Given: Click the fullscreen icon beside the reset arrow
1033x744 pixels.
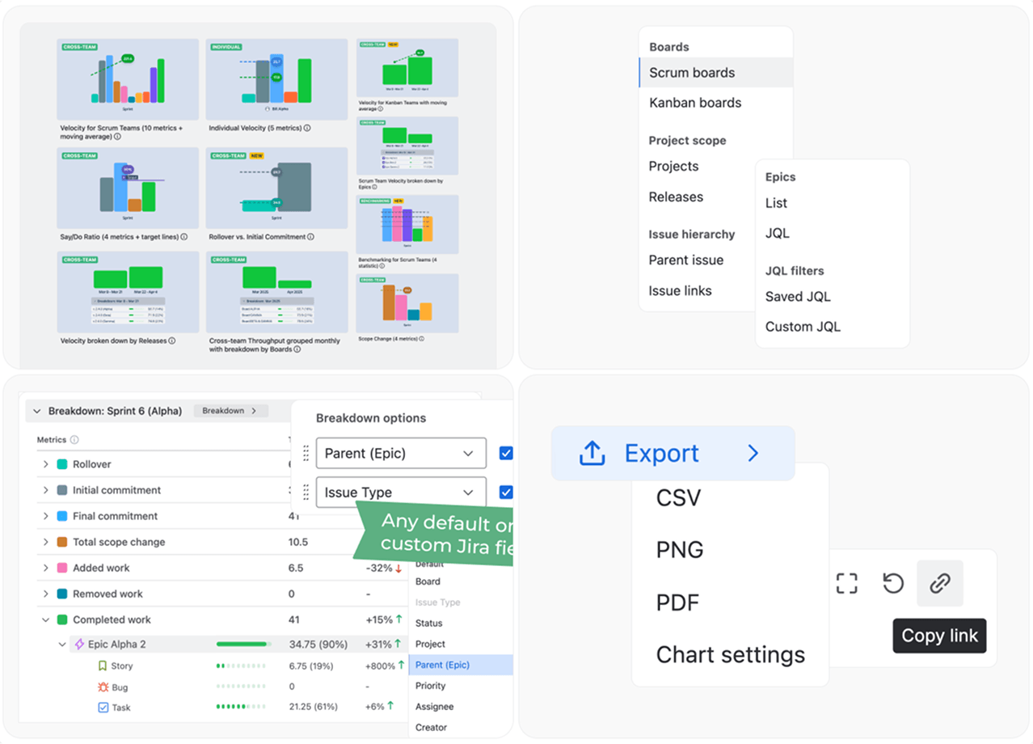Looking at the screenshot, I should click(846, 583).
